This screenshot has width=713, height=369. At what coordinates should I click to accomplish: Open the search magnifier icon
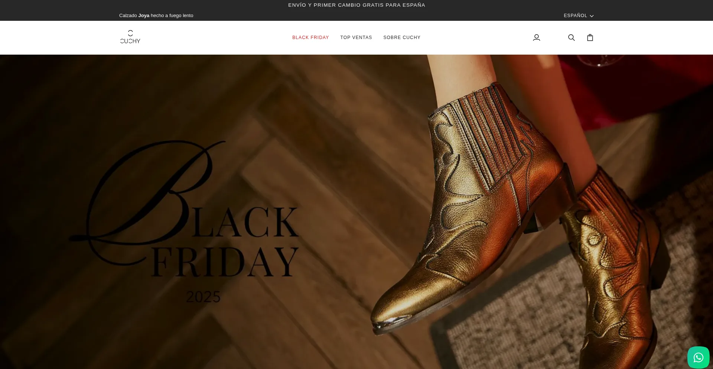click(572, 38)
